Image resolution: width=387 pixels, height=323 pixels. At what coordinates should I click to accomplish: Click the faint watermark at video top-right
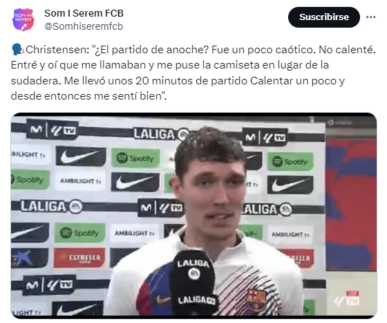[x=340, y=122]
